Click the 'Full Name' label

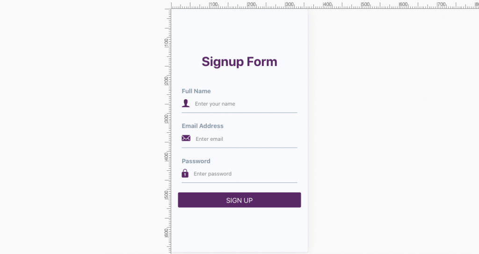point(196,91)
